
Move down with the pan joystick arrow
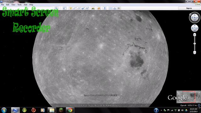tap(195, 30)
